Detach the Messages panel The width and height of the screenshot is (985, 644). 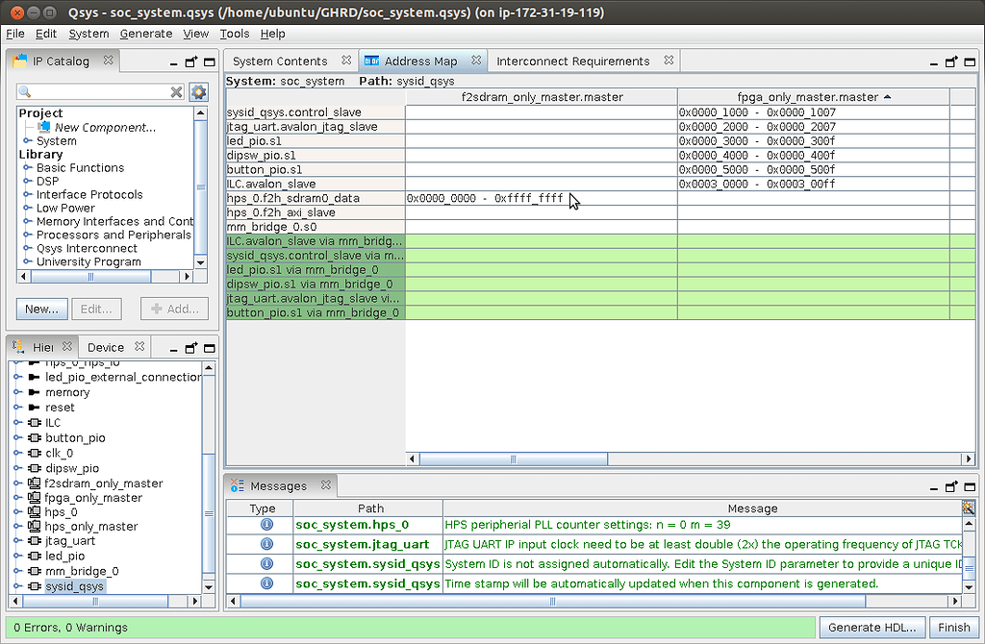click(x=951, y=486)
